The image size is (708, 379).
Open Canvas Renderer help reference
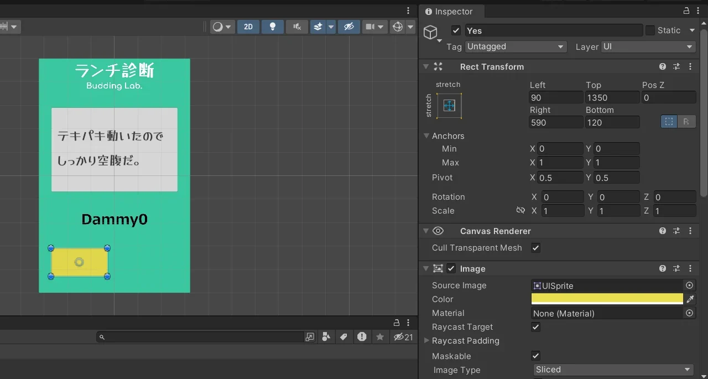[663, 231]
